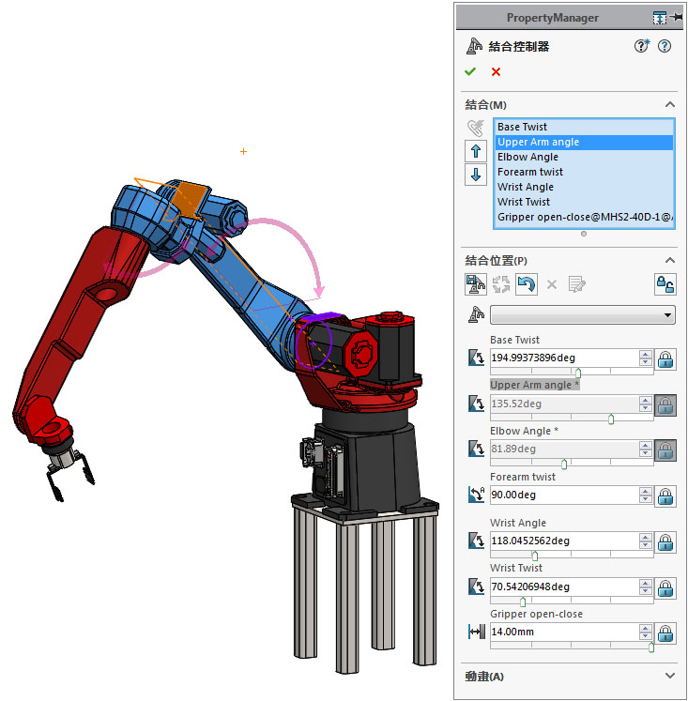The width and height of the screenshot is (688, 701).
Task: Move selected mate down in list
Action: pyautogui.click(x=476, y=175)
